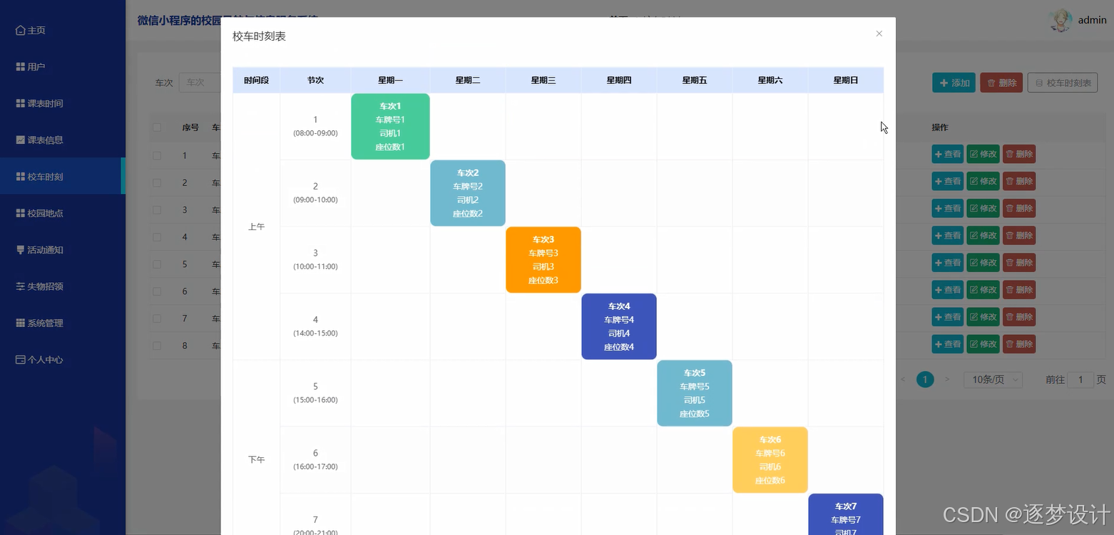Viewport: 1114px width, 535px height.
Task: Select the 车次7 schedule card
Action: (846, 514)
